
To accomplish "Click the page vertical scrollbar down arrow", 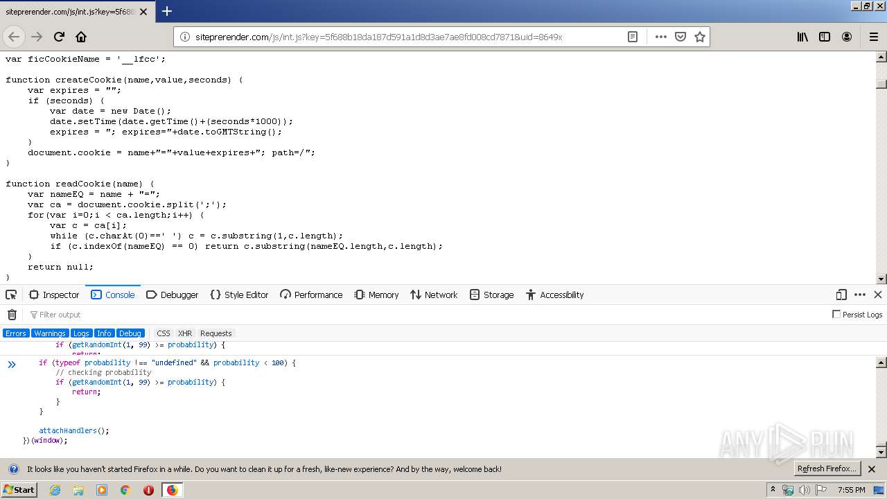I will coord(881,279).
